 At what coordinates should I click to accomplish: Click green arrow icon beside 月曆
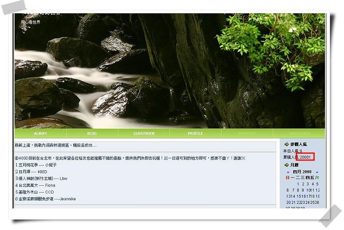286,165
